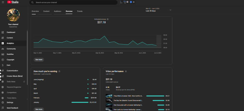Switch to the Overview tab
This screenshot has height=111, width=244.
[35, 11]
